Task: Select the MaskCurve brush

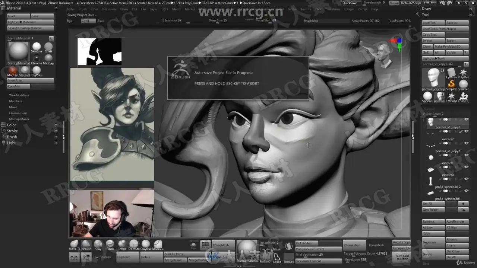Action: [x=158, y=245]
